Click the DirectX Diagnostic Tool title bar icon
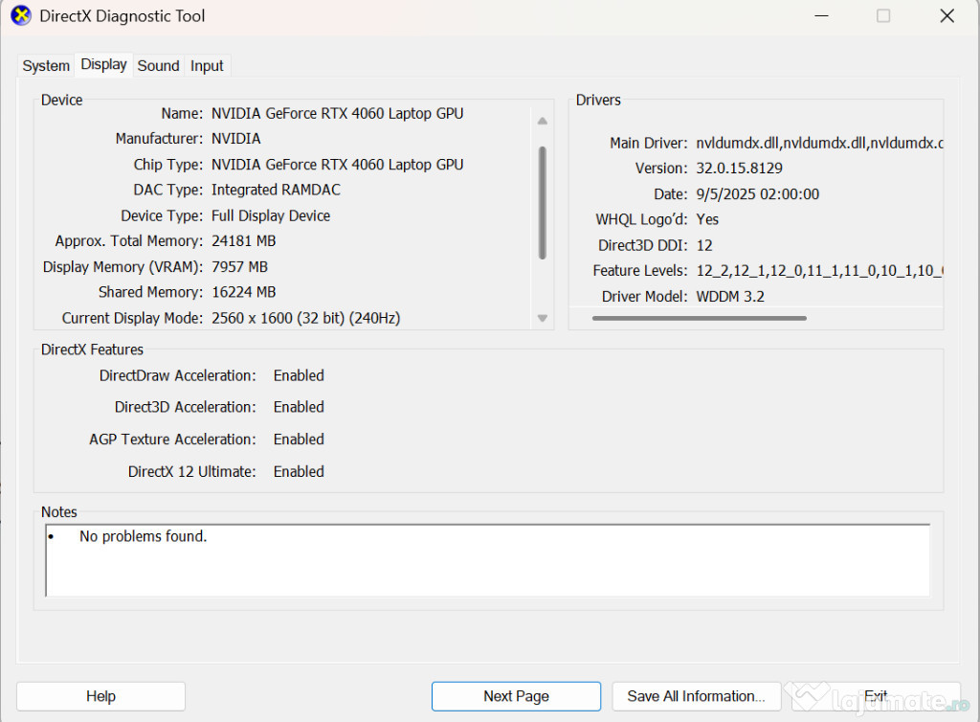 21,16
